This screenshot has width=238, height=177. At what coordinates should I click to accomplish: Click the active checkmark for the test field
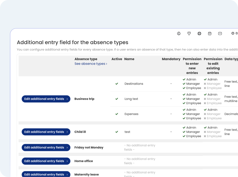pyautogui.click(x=117, y=132)
